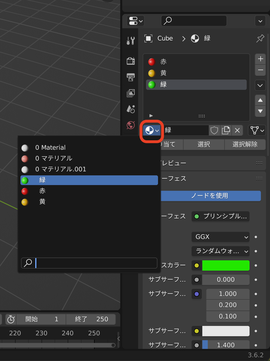Unlink the material with X button
270x361 pixels.
coord(237,130)
